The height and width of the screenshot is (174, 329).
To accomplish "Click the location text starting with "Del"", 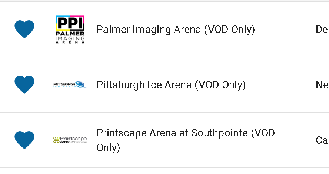I will point(322,30).
